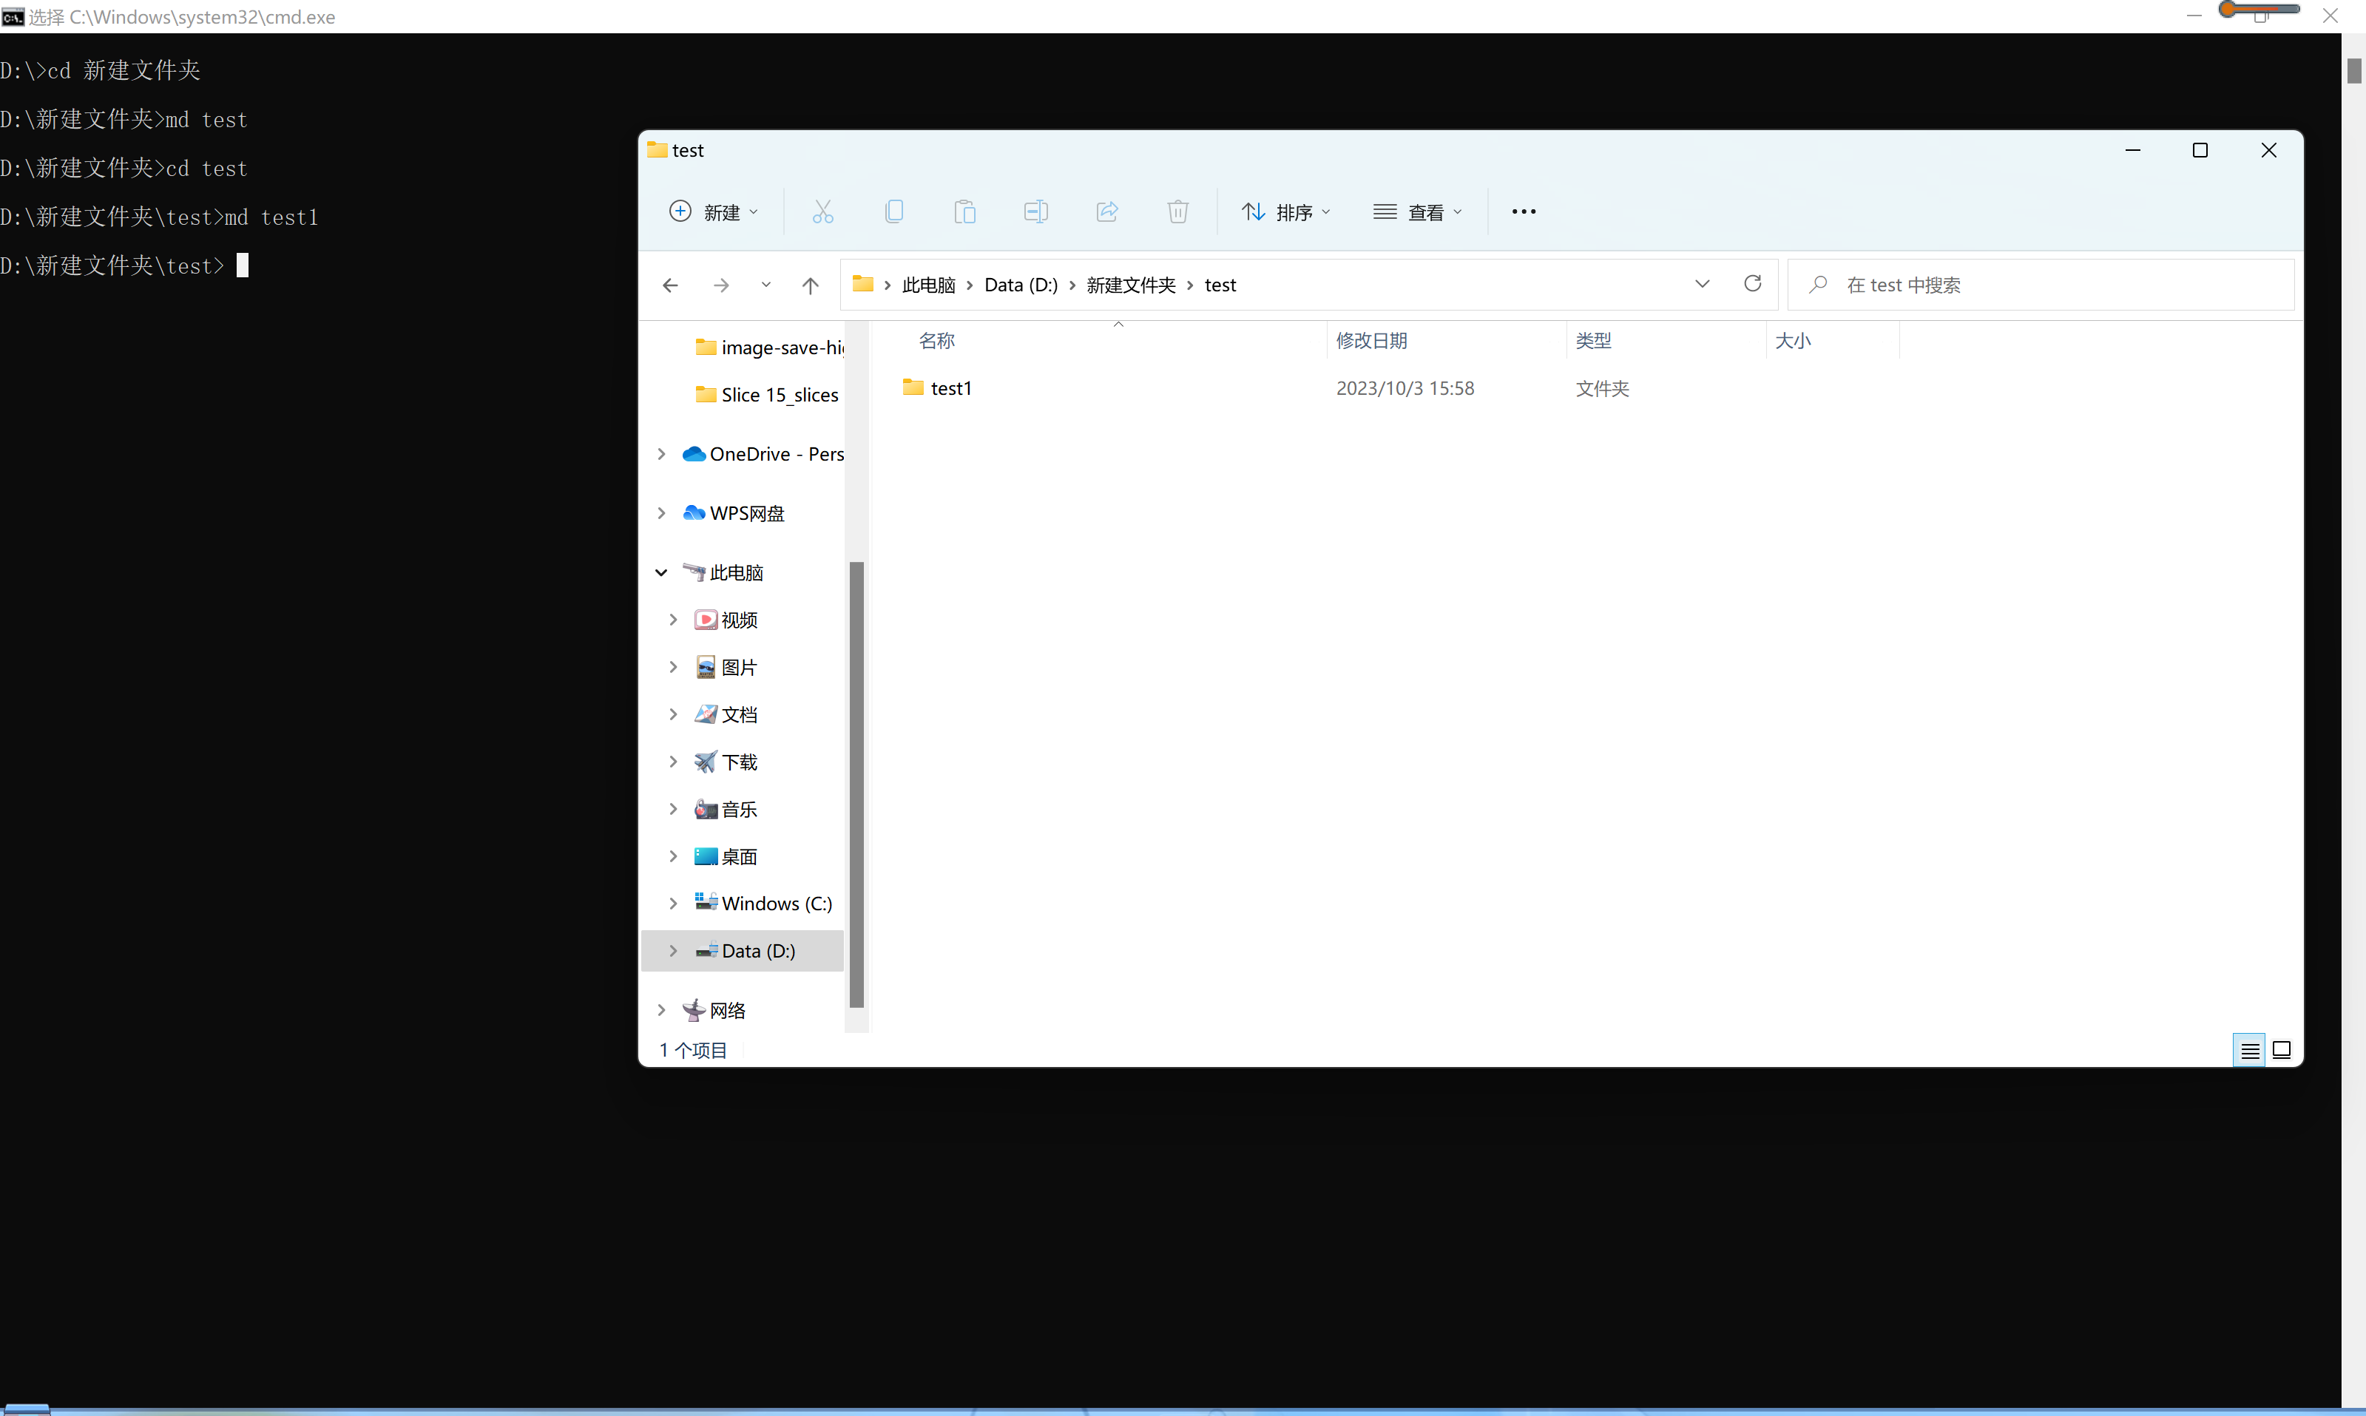Expand the OneDrive - Pers tree item
The width and height of the screenshot is (2366, 1416).
coord(660,452)
